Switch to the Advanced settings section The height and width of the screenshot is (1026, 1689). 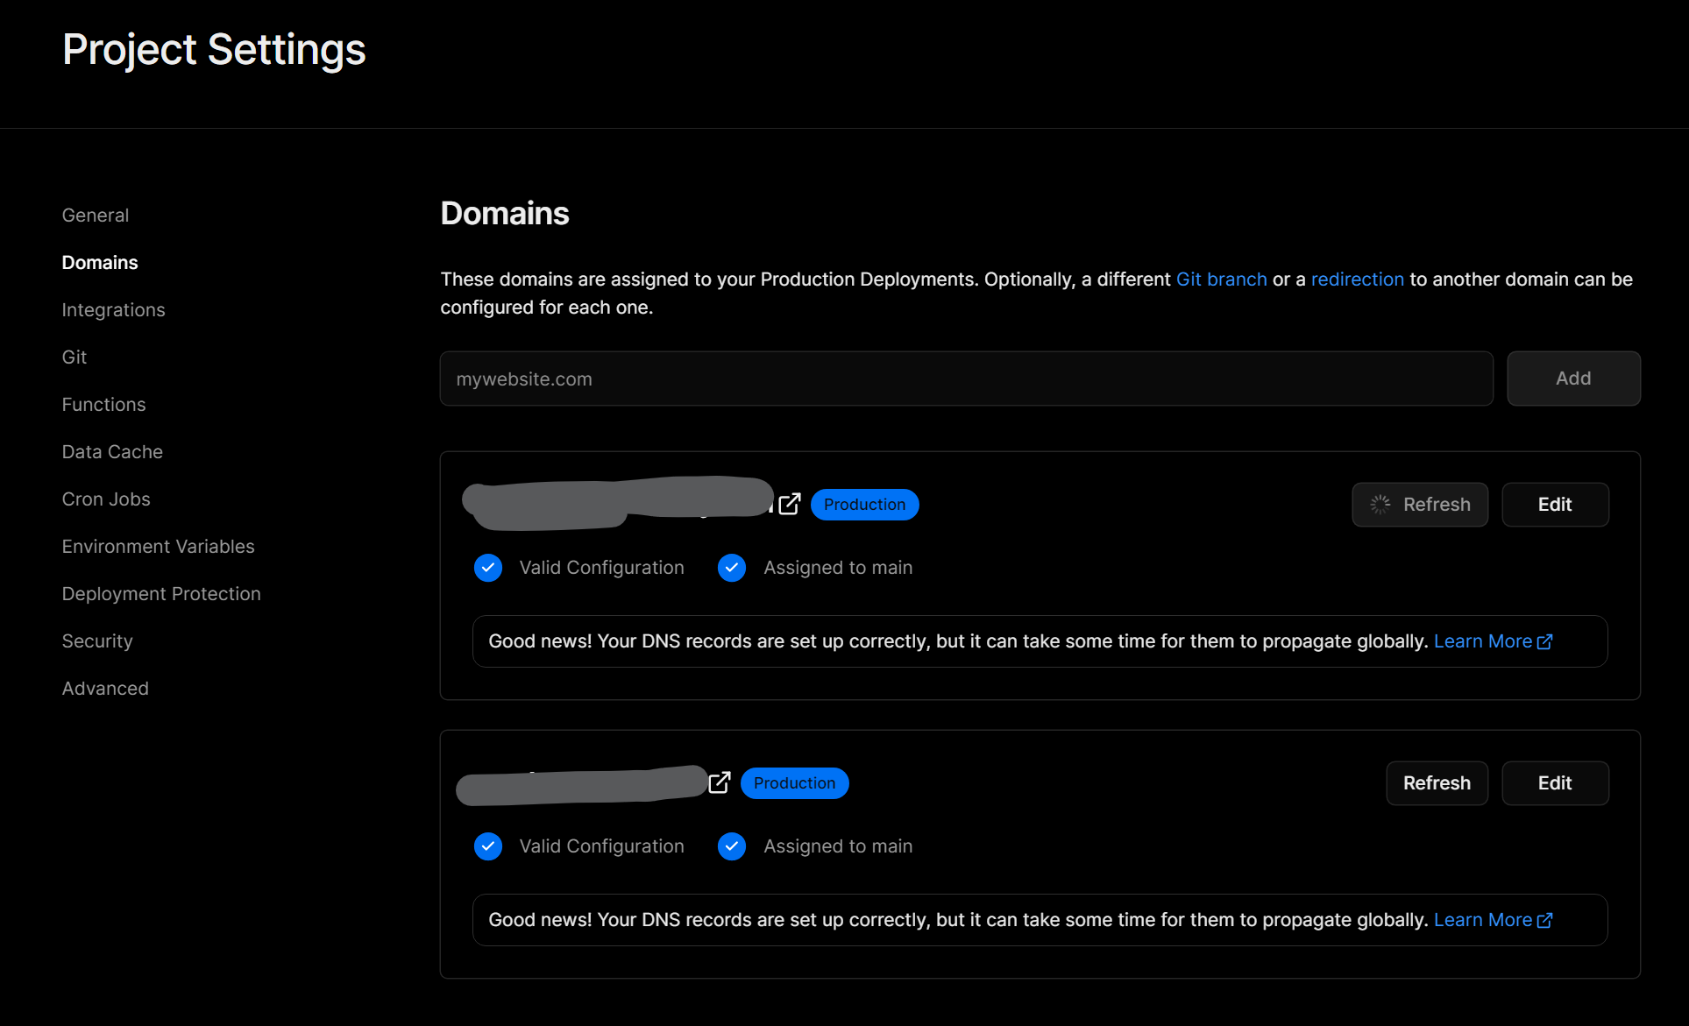point(105,688)
